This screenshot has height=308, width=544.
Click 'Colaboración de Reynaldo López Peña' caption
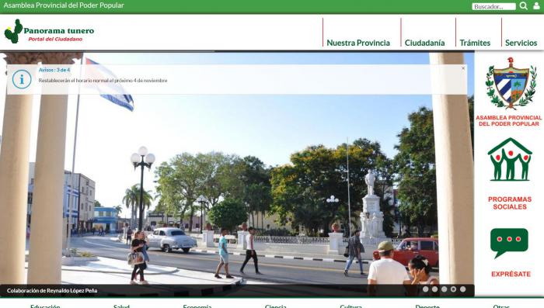pyautogui.click(x=52, y=291)
